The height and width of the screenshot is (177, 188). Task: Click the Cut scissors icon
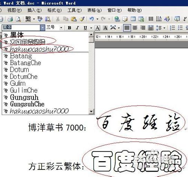pyautogui.click(x=58, y=19)
